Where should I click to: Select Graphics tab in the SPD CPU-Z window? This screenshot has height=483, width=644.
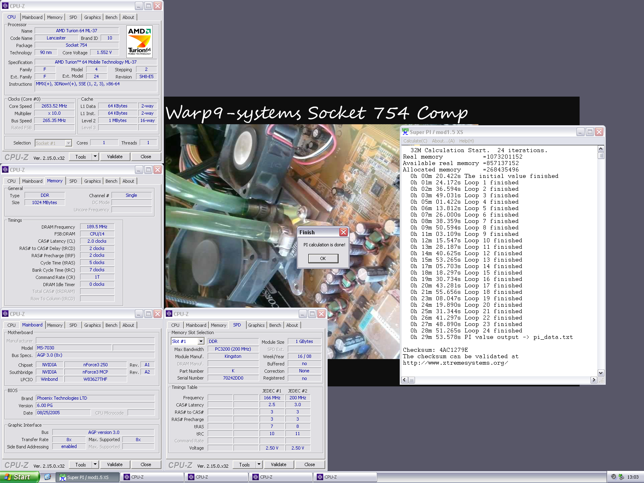(x=256, y=325)
